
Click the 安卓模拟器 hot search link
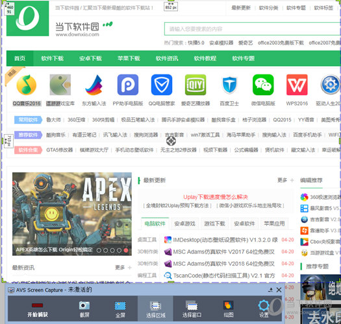[x=221, y=43]
